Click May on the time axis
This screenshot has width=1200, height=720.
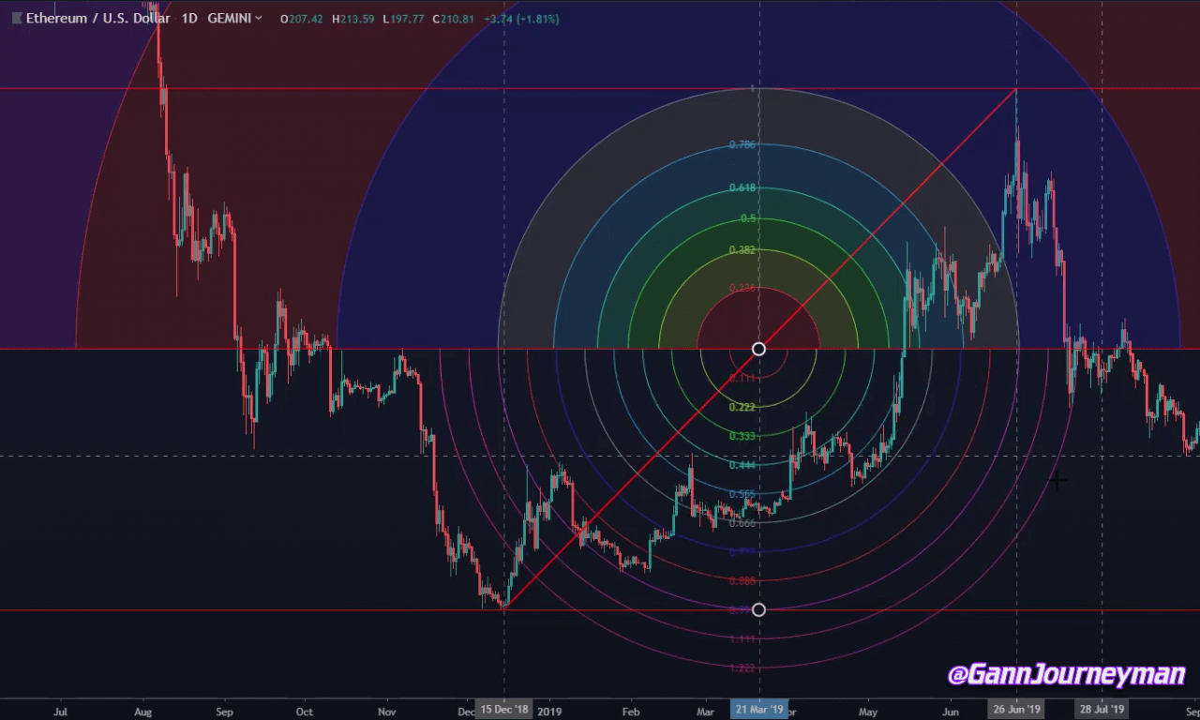868,712
